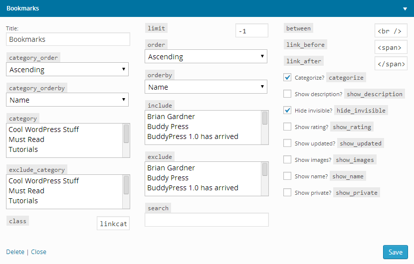Open the orderby Name dropdown

(206, 87)
